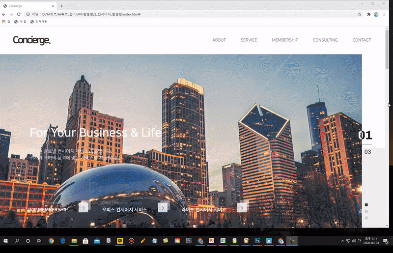The image size is (393, 253).
Task: Open Task View on the taskbar
Action: pyautogui.click(x=39, y=241)
